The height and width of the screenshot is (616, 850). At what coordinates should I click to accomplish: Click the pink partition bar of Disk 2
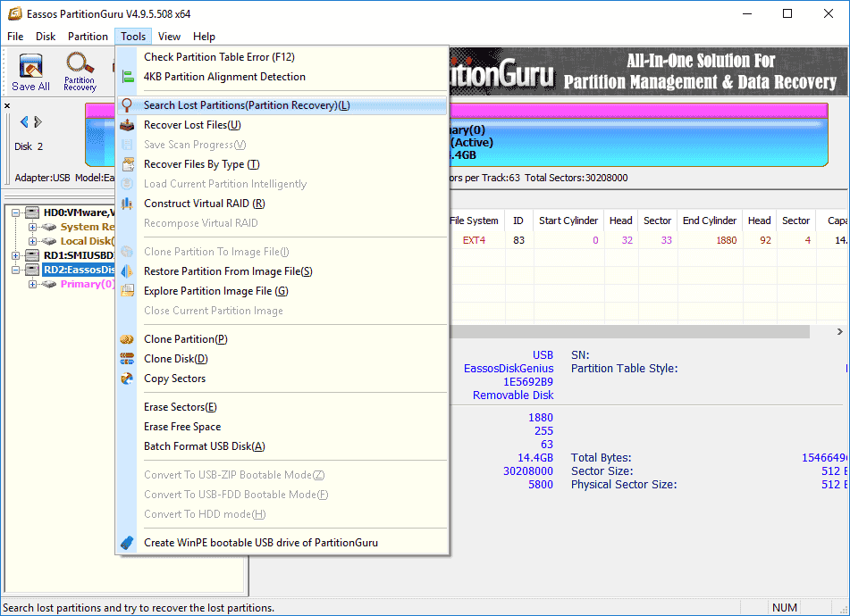[638, 111]
